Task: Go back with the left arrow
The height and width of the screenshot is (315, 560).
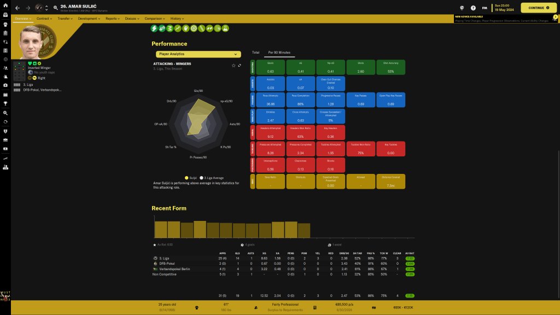Action: [x=17, y=8]
